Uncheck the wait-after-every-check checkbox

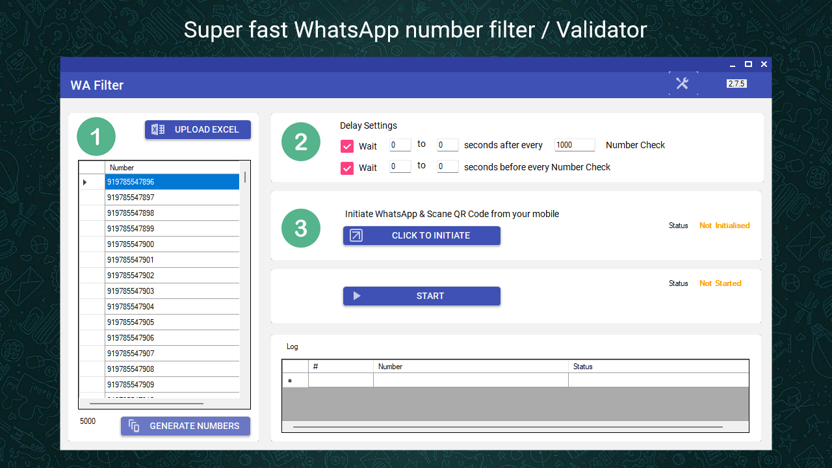[347, 146]
